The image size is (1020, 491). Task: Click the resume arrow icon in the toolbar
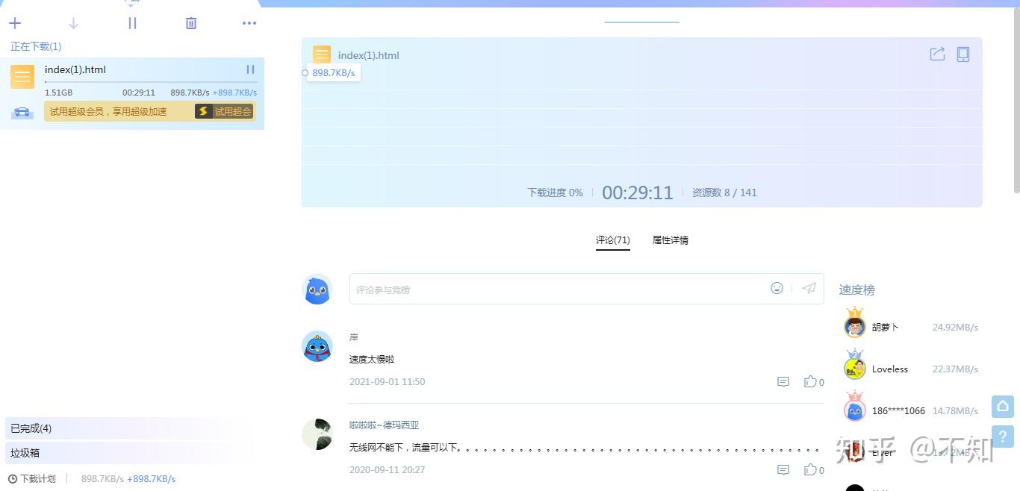72,23
